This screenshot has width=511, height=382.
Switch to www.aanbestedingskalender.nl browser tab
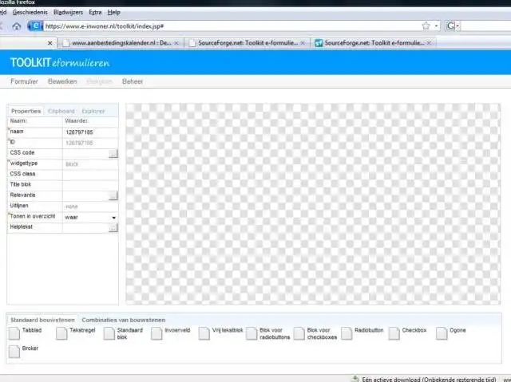pos(121,42)
